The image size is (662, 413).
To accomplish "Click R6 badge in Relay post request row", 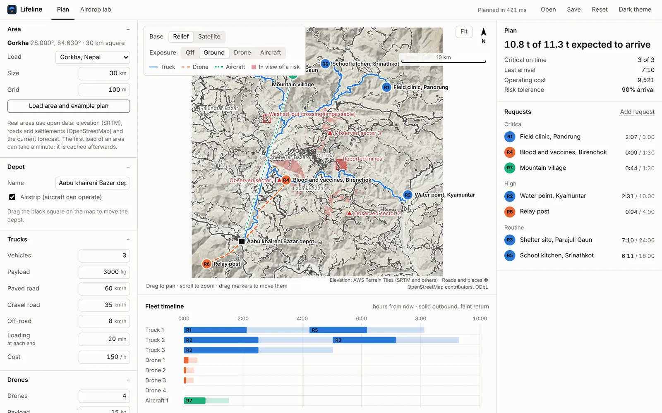I will tap(510, 212).
